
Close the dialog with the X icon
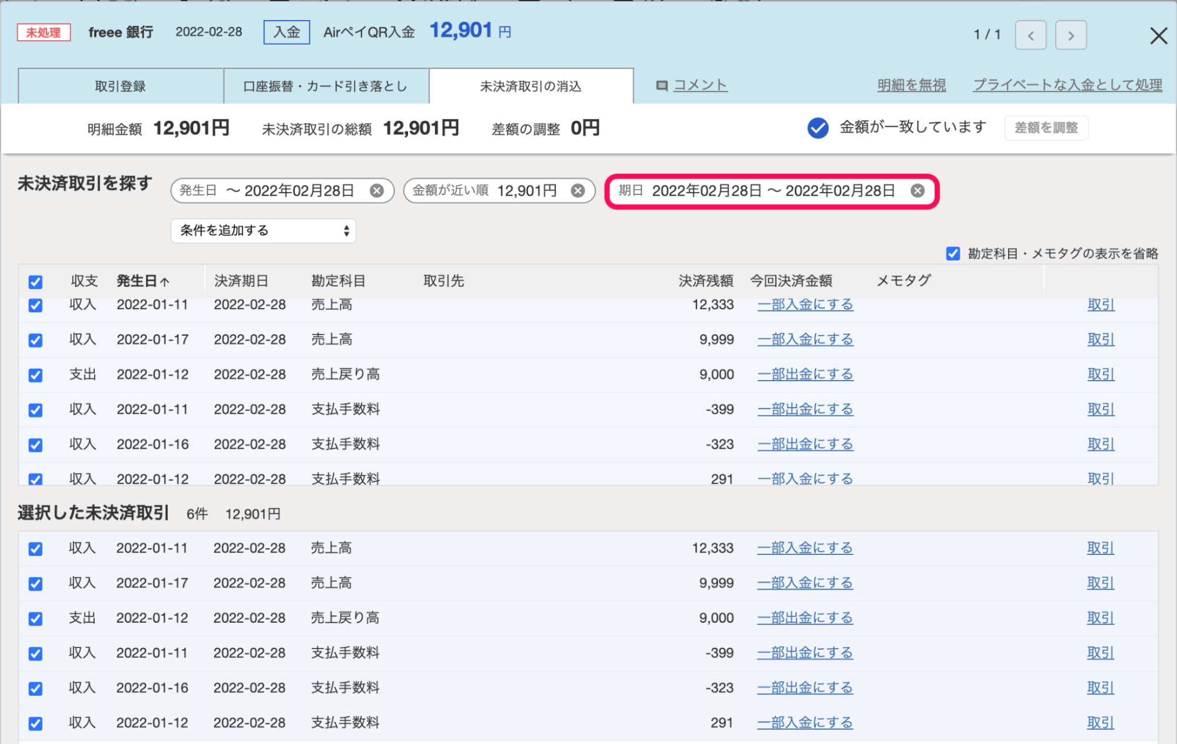(x=1158, y=36)
